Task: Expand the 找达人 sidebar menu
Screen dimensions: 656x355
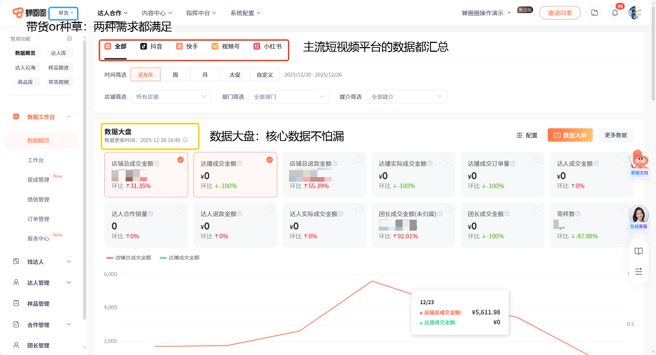Action: tap(42, 262)
